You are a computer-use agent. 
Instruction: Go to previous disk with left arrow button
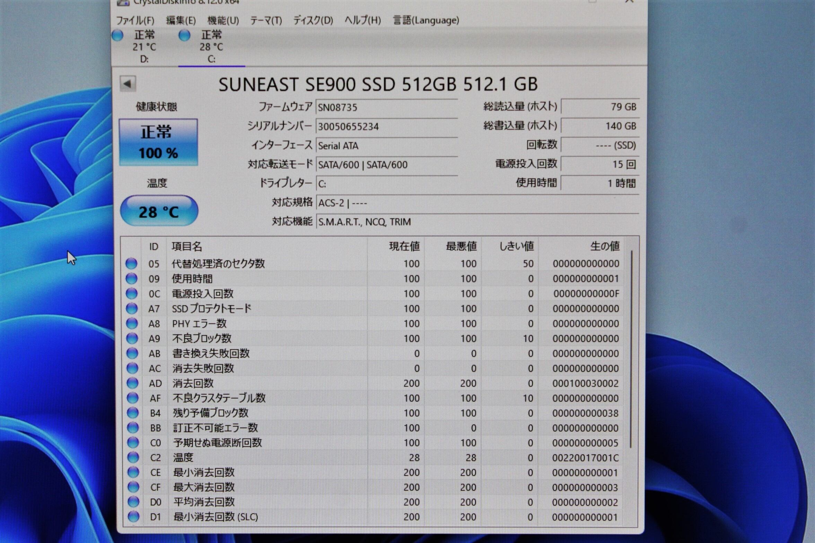128,83
